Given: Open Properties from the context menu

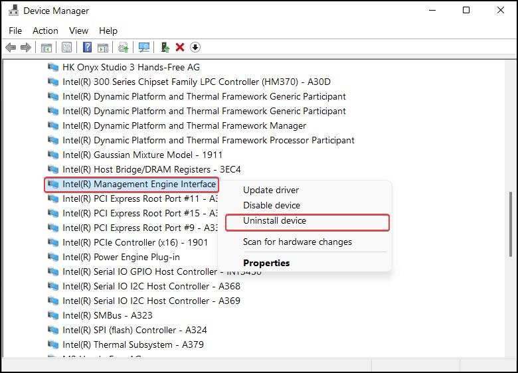Looking at the screenshot, I should [266, 263].
